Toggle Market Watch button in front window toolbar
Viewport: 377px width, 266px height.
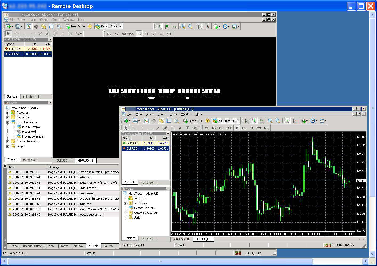click(146, 121)
